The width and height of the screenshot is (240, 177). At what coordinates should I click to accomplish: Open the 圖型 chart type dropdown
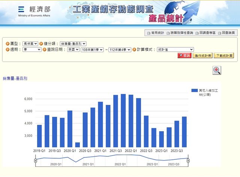(30, 44)
